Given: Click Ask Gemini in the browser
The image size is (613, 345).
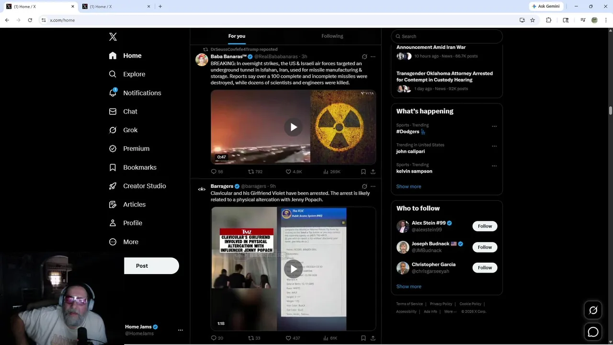Looking at the screenshot, I should coord(545,6).
